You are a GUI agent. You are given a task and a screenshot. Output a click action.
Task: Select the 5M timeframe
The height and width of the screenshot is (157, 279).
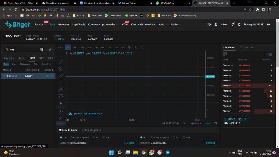tap(74, 47)
